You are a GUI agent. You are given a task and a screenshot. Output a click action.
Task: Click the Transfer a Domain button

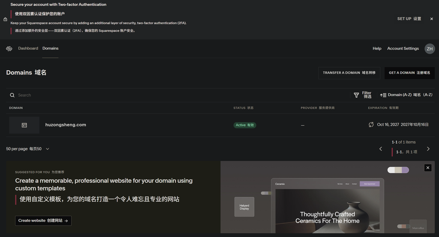pos(349,73)
